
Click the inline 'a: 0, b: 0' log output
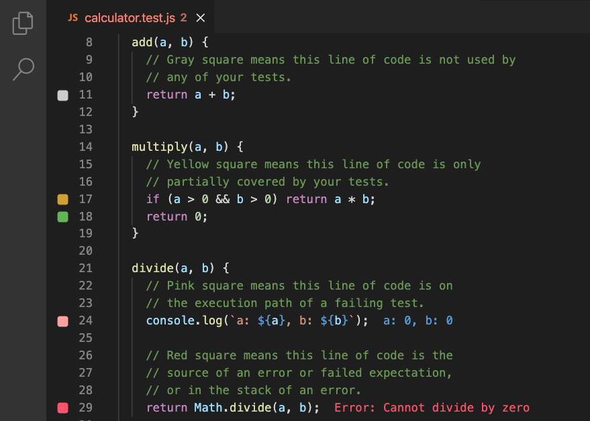[x=417, y=320]
